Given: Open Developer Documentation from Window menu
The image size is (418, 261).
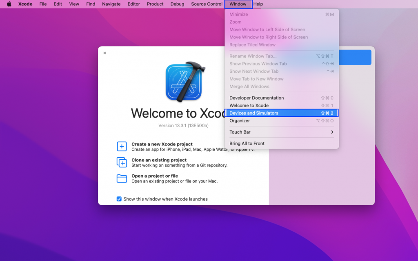Looking at the screenshot, I should click(x=281, y=98).
